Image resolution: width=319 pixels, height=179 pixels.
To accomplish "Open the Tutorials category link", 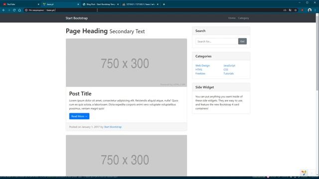I will click(228, 74).
